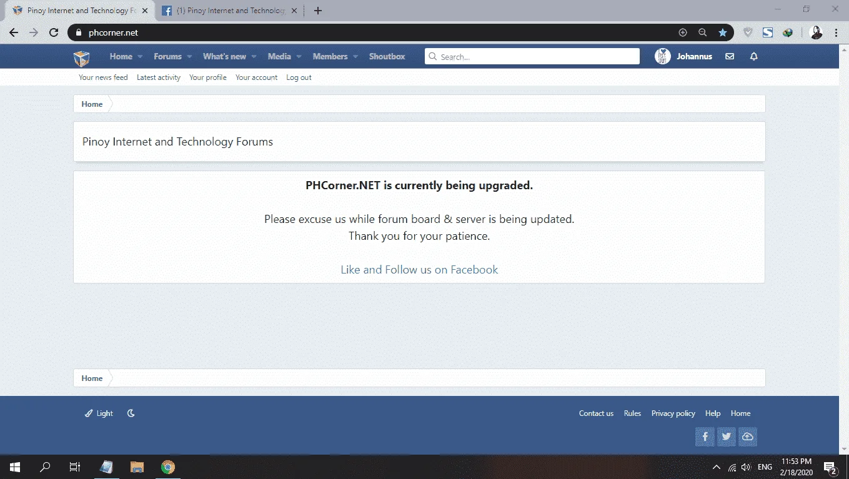
Task: Expand the Home dropdown arrow
Action: pyautogui.click(x=140, y=57)
